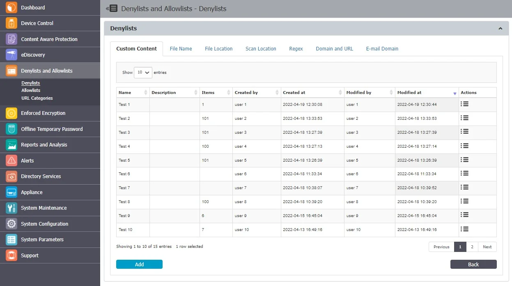512x286 pixels.
Task: Switch to the Scan Location tab
Action: pyautogui.click(x=261, y=48)
